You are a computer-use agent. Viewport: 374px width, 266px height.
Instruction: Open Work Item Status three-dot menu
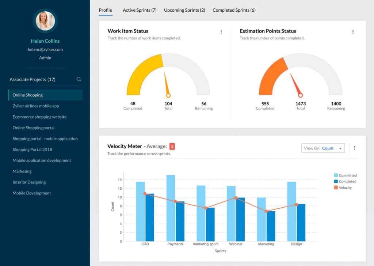pyautogui.click(x=221, y=32)
